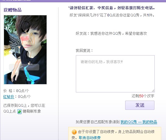
Task: Focus the reply text box with placeholder 谢谢你的礼物
Action: 115,74
